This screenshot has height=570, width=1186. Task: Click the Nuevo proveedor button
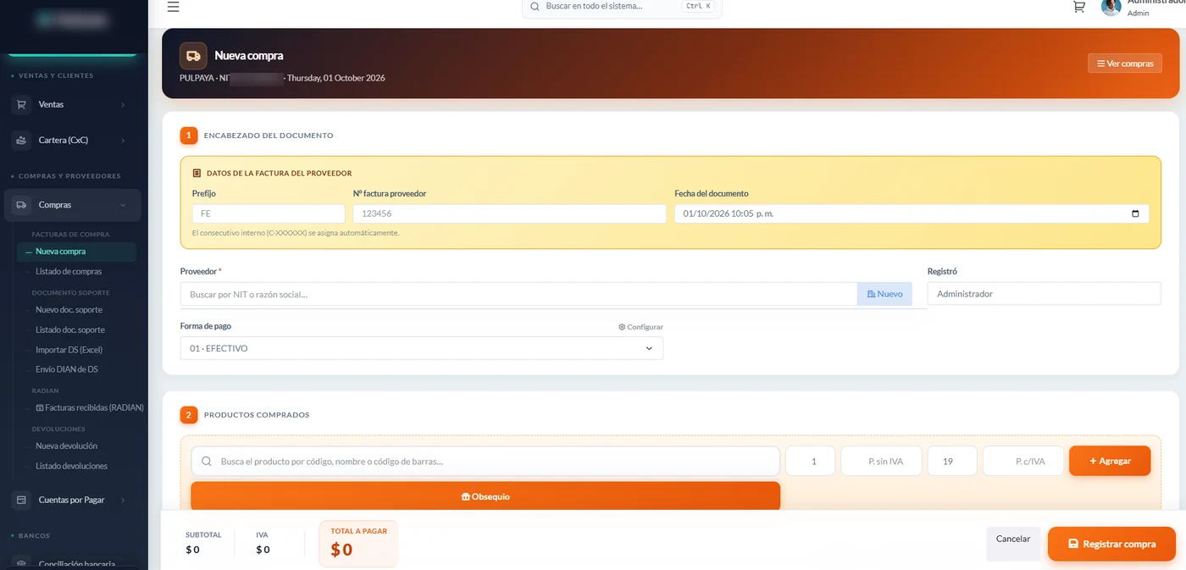point(884,294)
